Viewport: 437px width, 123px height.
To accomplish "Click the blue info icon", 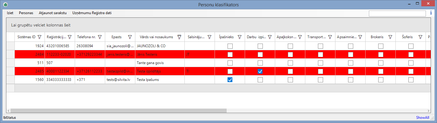I will pyautogui.click(x=431, y=13).
